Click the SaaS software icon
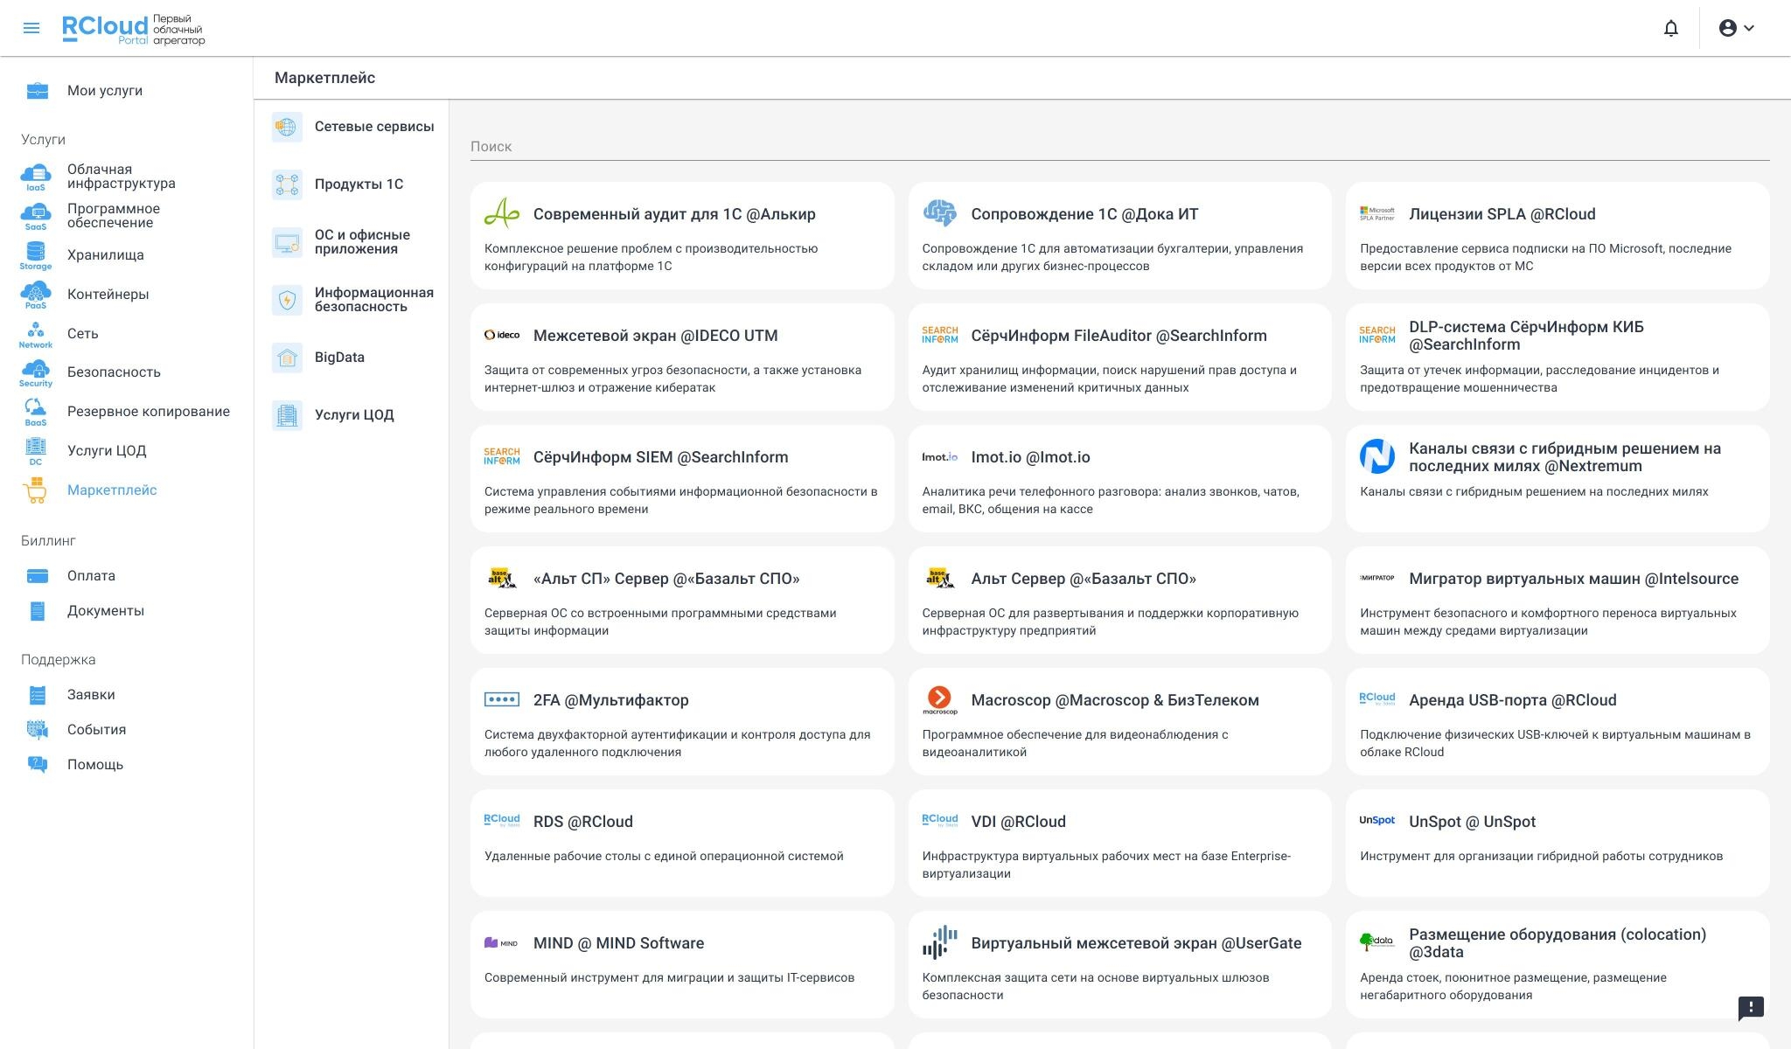The width and height of the screenshot is (1791, 1049). (36, 216)
